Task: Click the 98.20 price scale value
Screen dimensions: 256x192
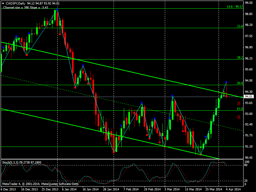Action: coord(249,25)
